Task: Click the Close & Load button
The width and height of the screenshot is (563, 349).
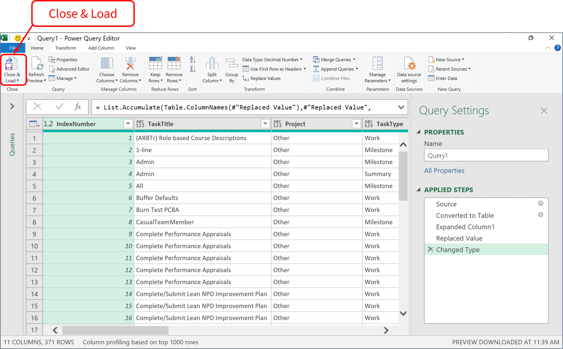Action: 12,70
